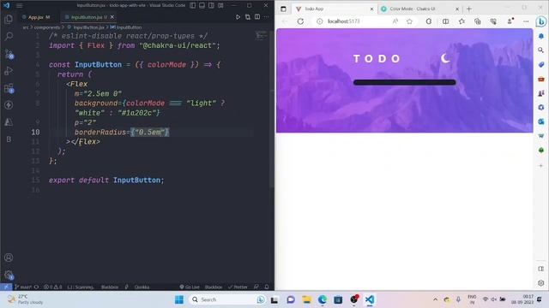Screen dimensions: 549x308
Task: Toggle the primary side bar layout button
Action: tap(192, 5)
